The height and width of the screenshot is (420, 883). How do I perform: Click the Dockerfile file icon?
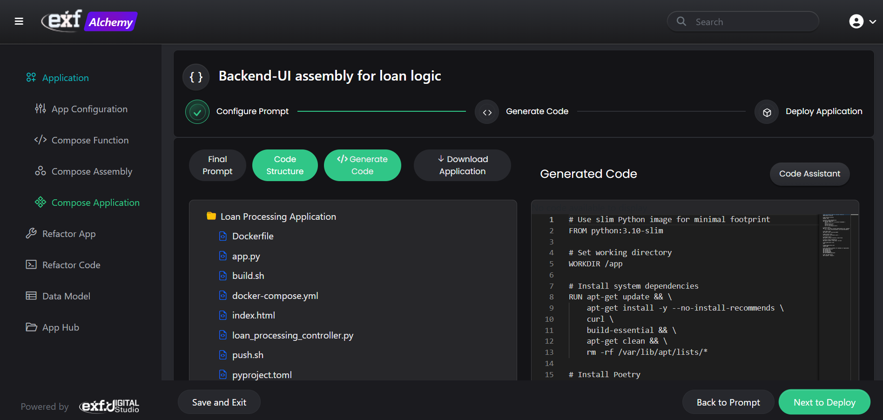[223, 237]
